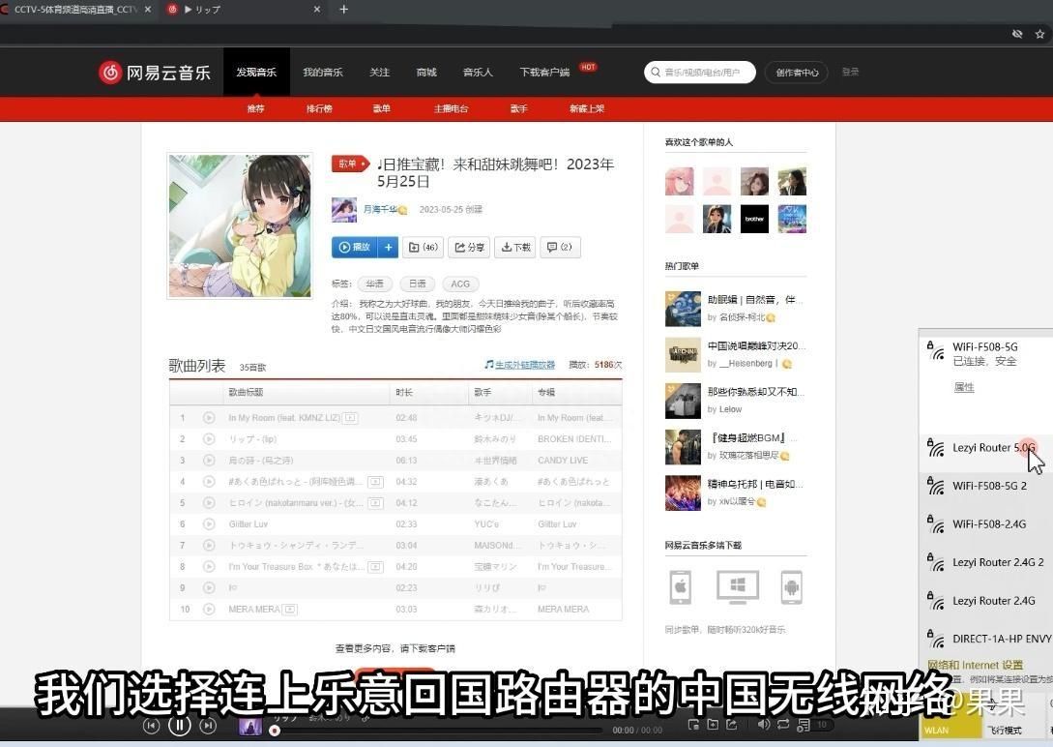Select WiFi-F508-2.4G network
This screenshot has width=1053, height=747.
point(985,524)
